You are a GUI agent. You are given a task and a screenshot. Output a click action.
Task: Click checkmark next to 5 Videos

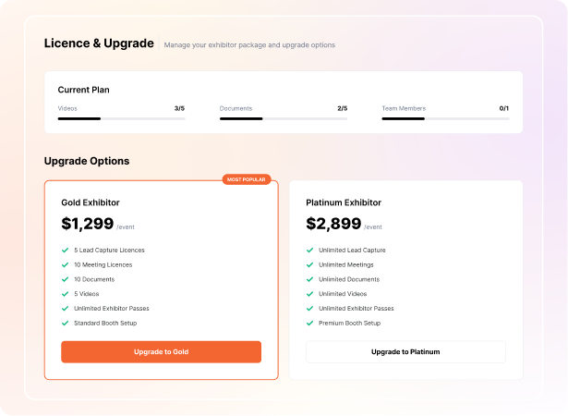66,294
